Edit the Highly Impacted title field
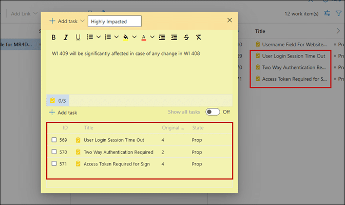This screenshot has width=345, height=205. tap(114, 22)
